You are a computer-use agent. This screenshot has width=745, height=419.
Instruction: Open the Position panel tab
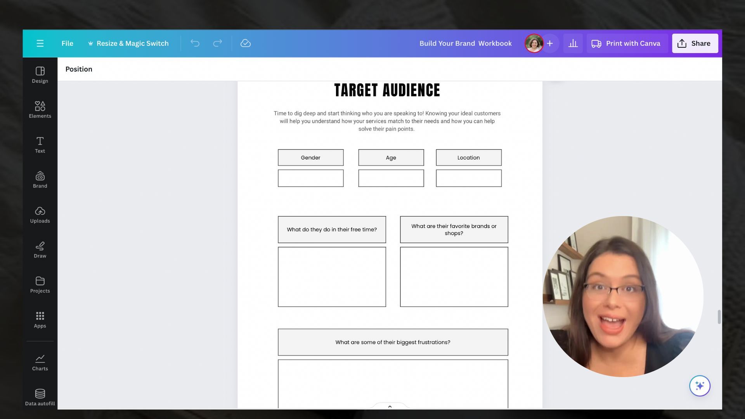point(79,69)
